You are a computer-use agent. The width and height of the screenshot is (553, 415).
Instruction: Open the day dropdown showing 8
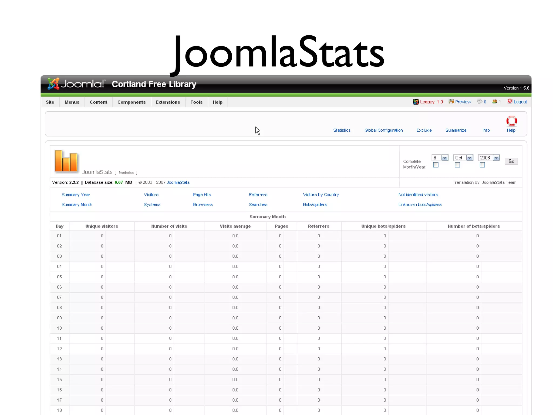[x=440, y=158]
